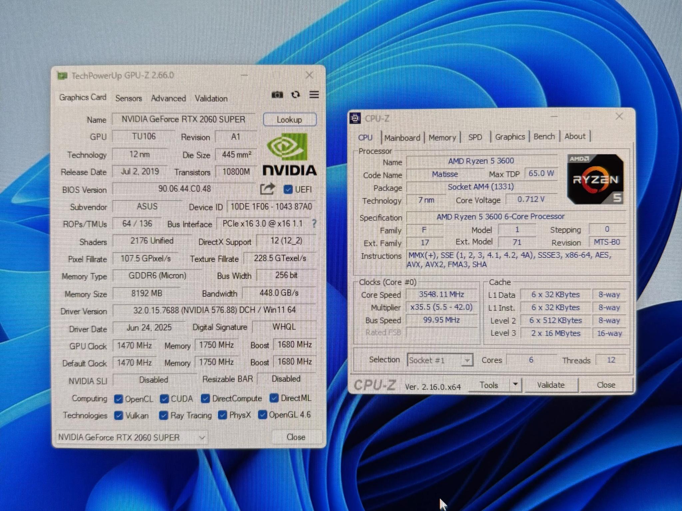Click the BIOS Version field 90.06.44.C0.48
682x511 pixels.
184,189
